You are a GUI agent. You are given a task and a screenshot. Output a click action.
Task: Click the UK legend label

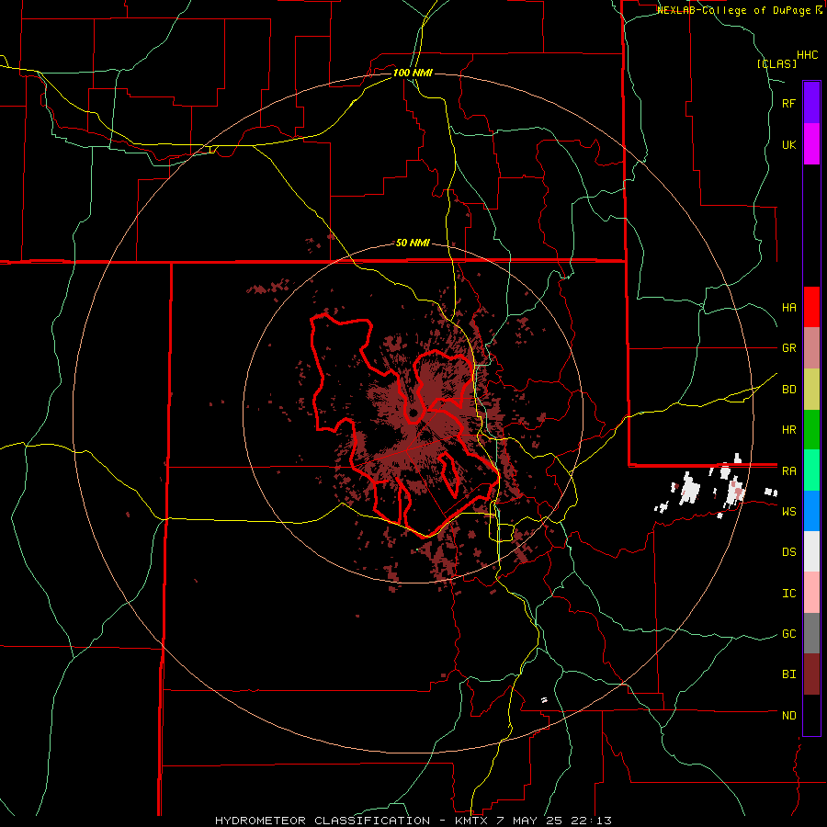tap(788, 145)
